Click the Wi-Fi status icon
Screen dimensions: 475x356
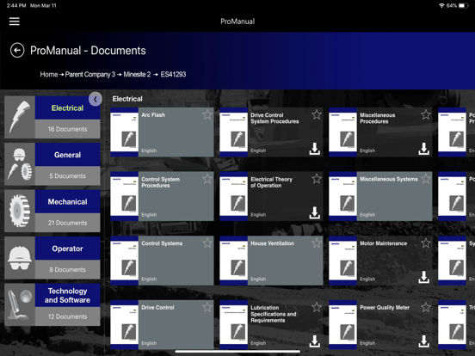click(441, 5)
